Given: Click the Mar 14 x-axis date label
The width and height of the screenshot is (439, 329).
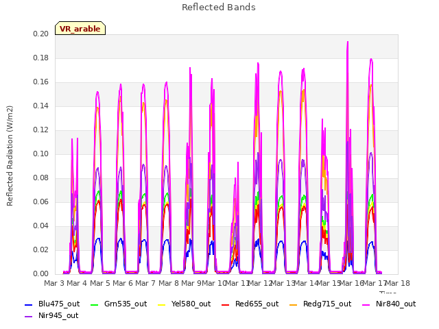Looking at the screenshot, I should click(306, 283).
